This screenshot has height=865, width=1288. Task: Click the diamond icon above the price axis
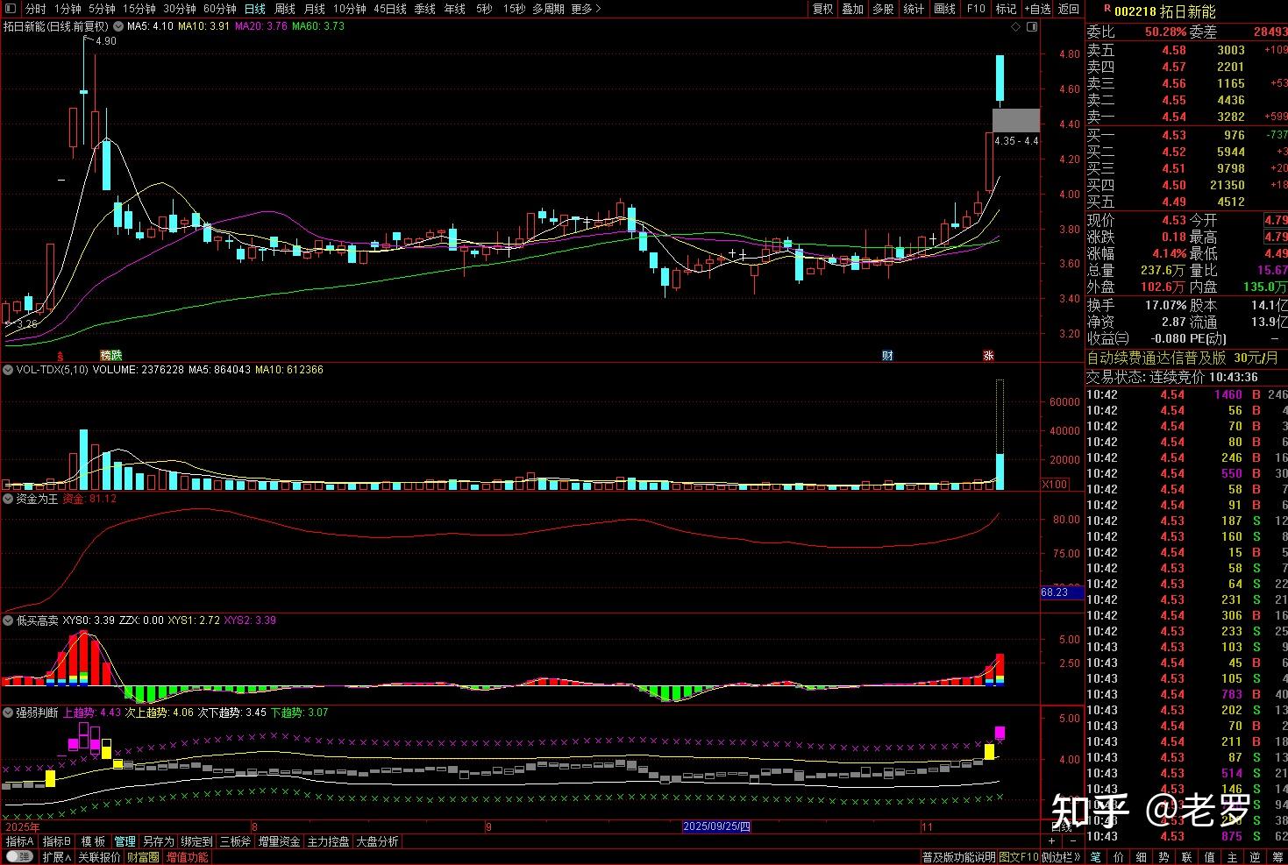click(1016, 27)
